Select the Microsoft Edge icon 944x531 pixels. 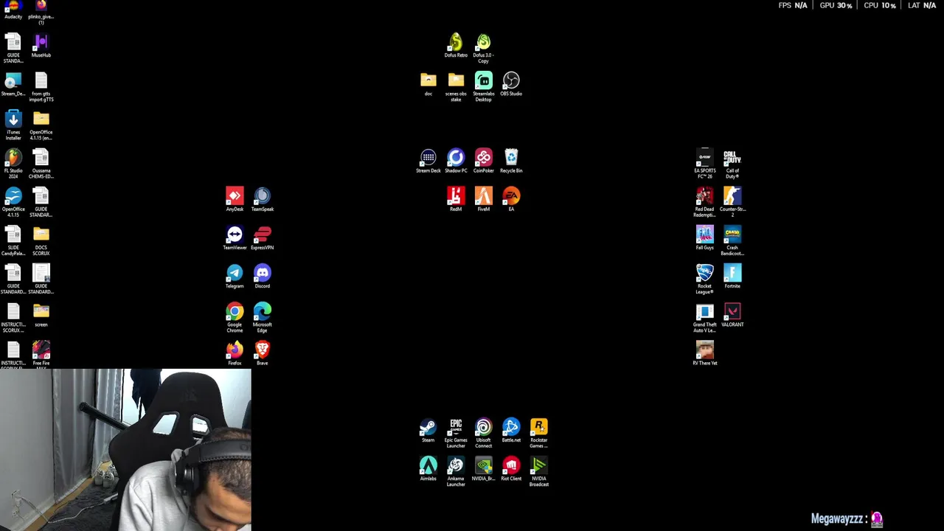(263, 317)
